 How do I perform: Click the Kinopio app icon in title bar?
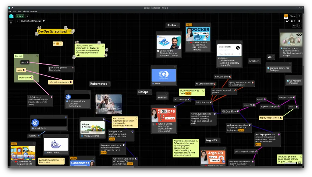[x=9, y=8]
